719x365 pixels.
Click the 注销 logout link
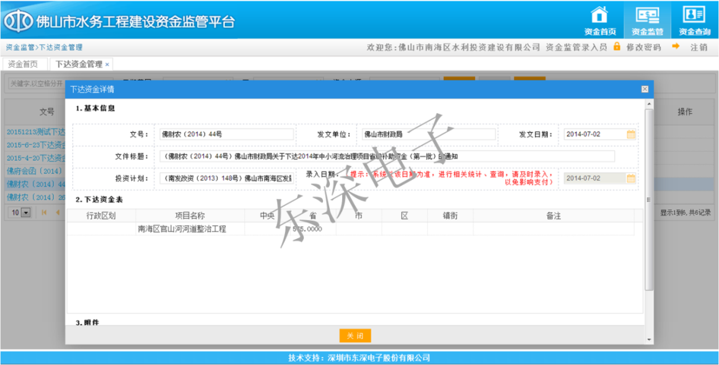[699, 47]
